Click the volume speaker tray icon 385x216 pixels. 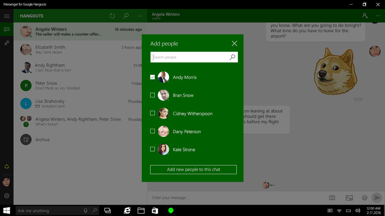pos(358,211)
